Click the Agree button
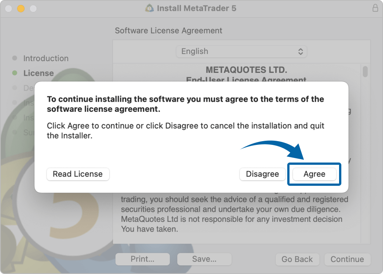The height and width of the screenshot is (274, 383). pos(314,174)
